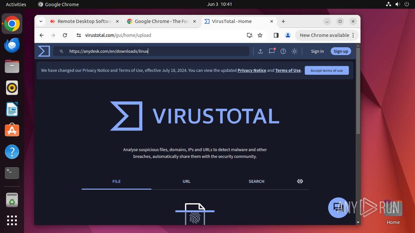This screenshot has width=415, height=233.
Task: Select the URL tab
Action: coord(186,182)
